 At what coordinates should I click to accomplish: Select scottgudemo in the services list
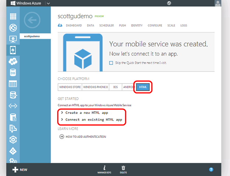tap(35, 36)
